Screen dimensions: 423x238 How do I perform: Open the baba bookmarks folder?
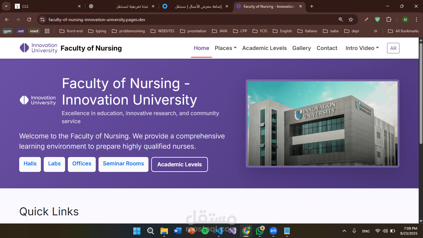[x=331, y=31]
